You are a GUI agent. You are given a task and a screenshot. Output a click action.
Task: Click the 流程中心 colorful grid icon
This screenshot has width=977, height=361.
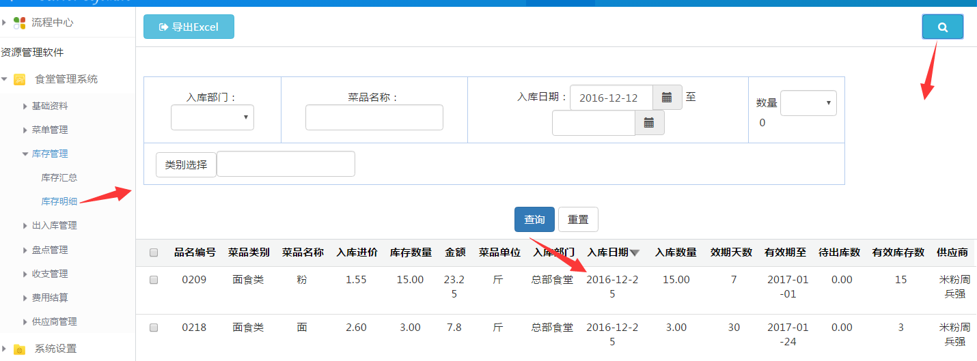click(x=20, y=23)
